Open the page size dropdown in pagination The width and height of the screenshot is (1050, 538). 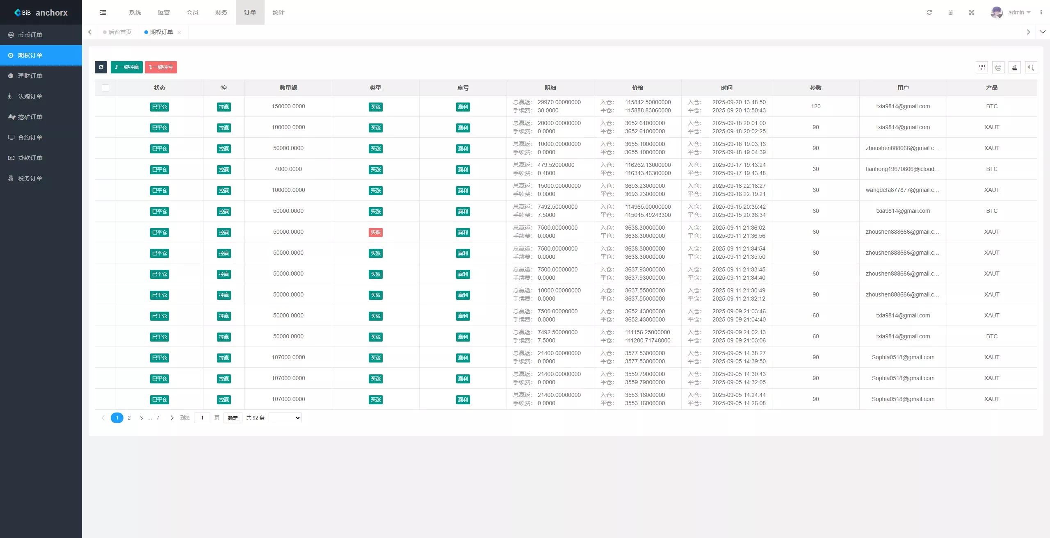tap(285, 418)
